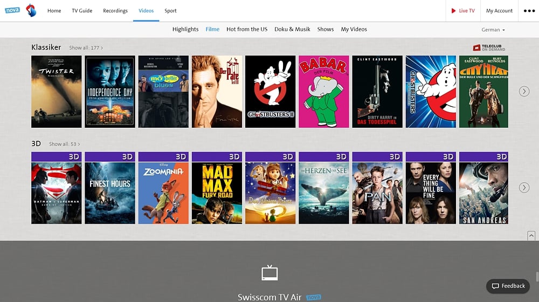Open Mad Max Fury Road poster

217,188
